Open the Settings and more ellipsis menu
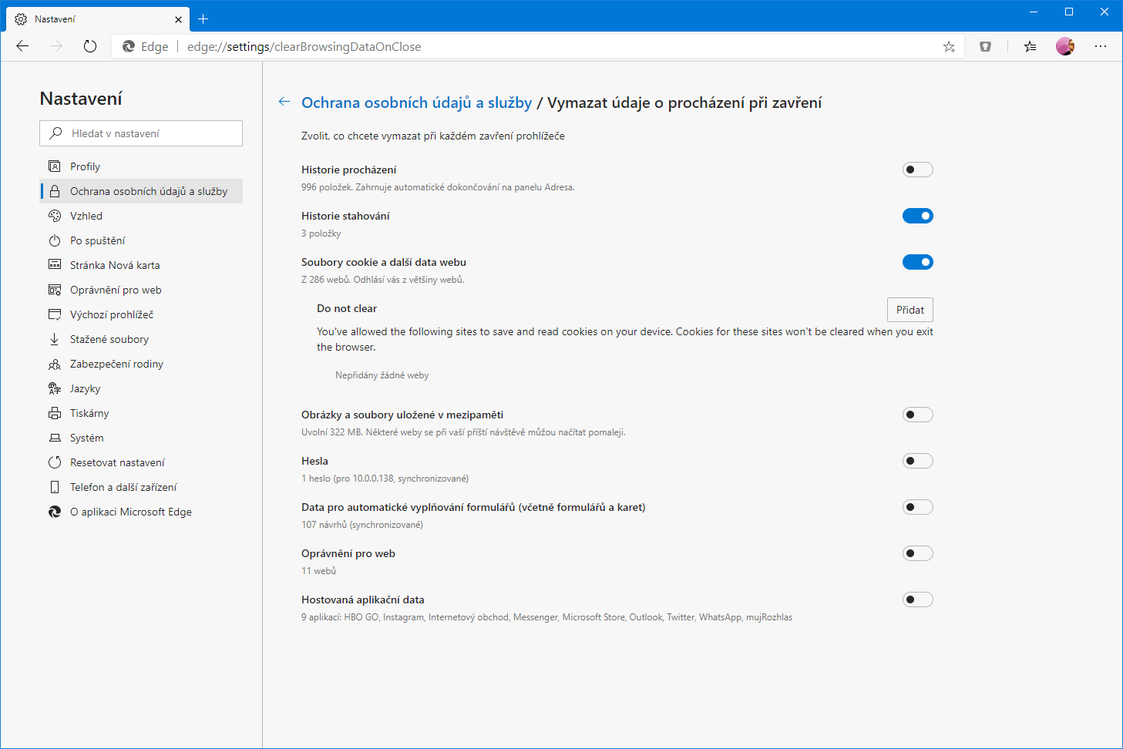This screenshot has width=1123, height=749. coord(1101,46)
